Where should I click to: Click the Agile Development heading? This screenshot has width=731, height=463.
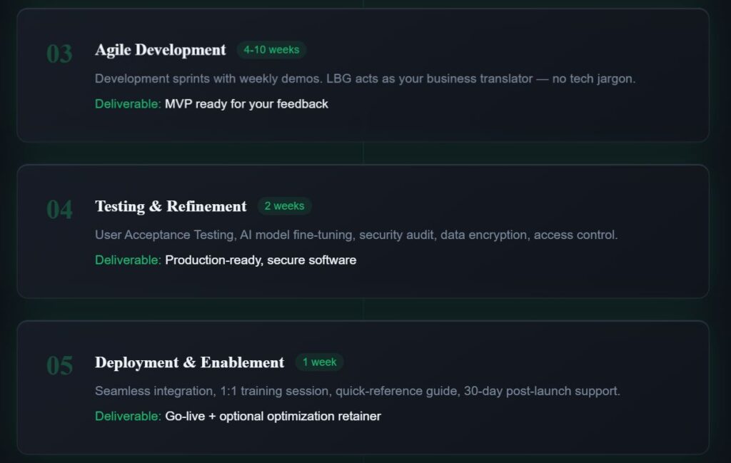point(160,50)
